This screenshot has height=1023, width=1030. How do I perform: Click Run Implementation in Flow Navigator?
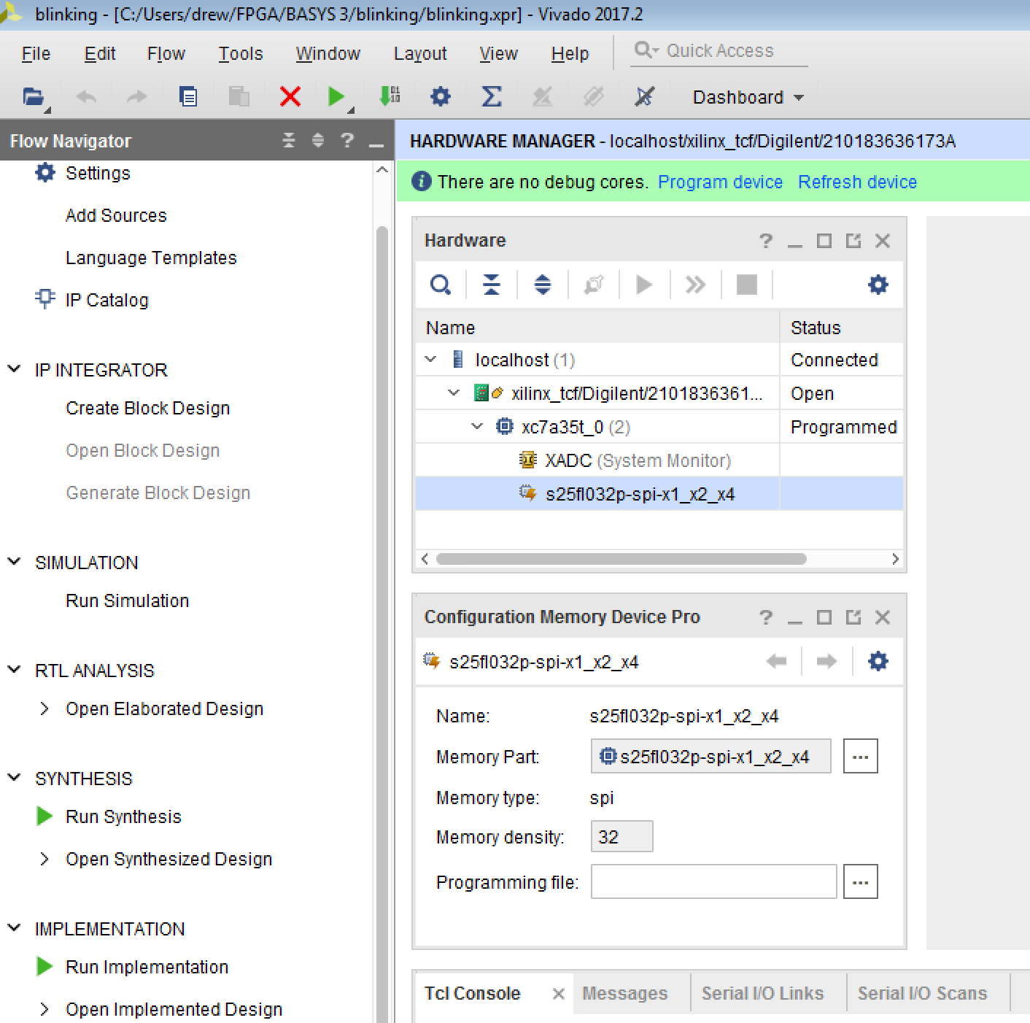coord(147,967)
